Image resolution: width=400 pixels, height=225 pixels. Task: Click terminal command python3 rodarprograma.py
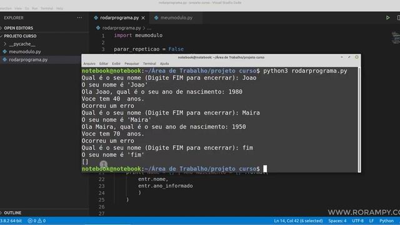(305, 71)
